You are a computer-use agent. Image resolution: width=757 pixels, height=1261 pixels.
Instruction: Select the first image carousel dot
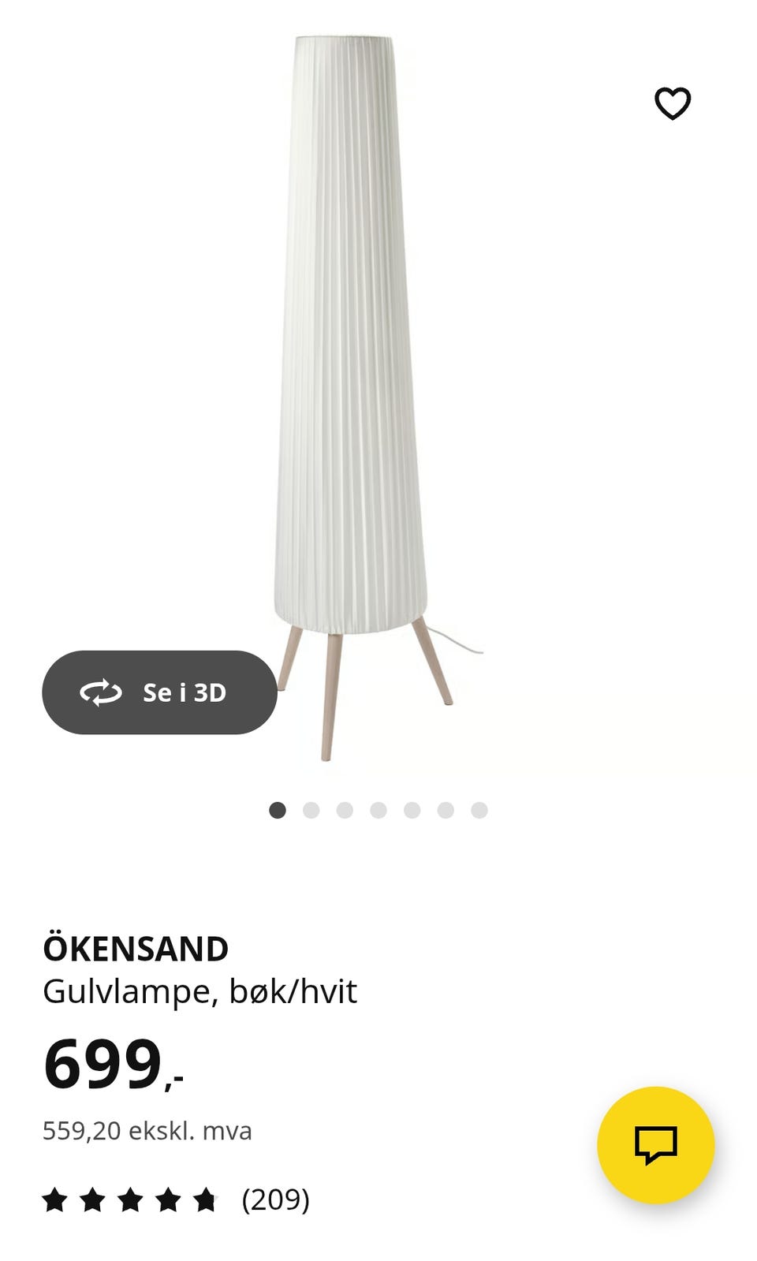pyautogui.click(x=278, y=810)
